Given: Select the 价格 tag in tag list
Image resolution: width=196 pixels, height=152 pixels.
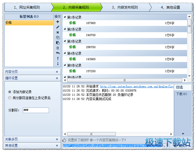Looking at the screenshot, I should 29,23.
